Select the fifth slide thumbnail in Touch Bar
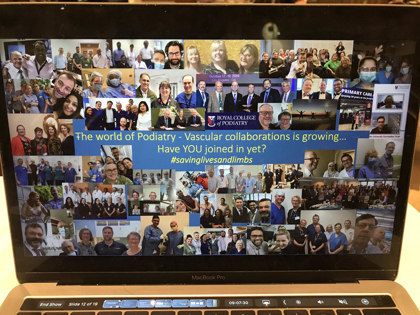The image size is (420, 315). pyautogui.click(x=181, y=303)
